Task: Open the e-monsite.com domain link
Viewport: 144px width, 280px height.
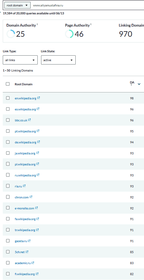Action: [x=25, y=208]
